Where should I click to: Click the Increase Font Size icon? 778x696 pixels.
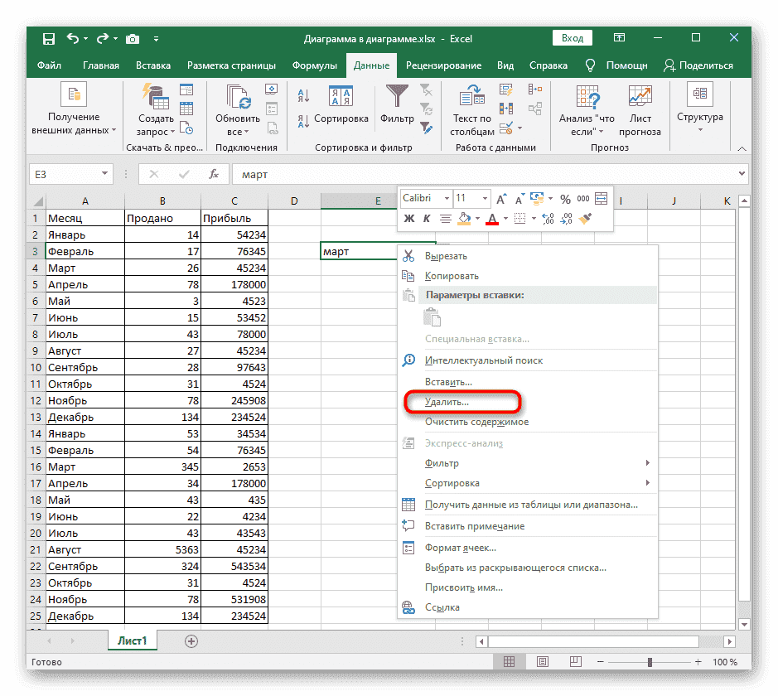pos(501,199)
